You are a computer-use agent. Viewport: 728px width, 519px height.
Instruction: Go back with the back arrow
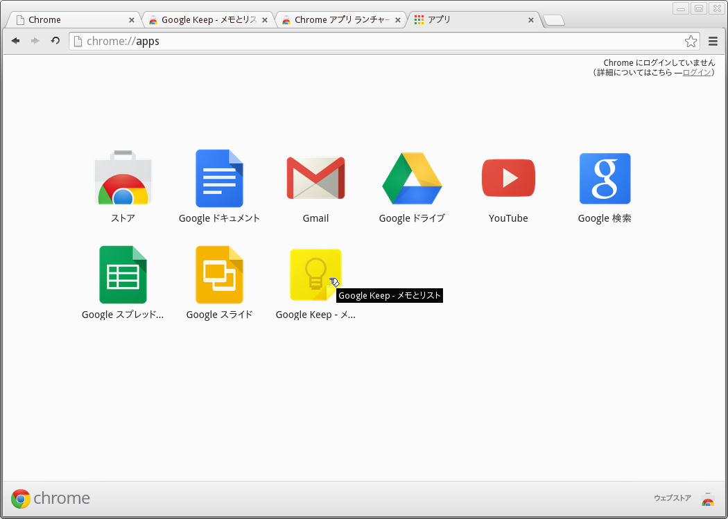15,41
